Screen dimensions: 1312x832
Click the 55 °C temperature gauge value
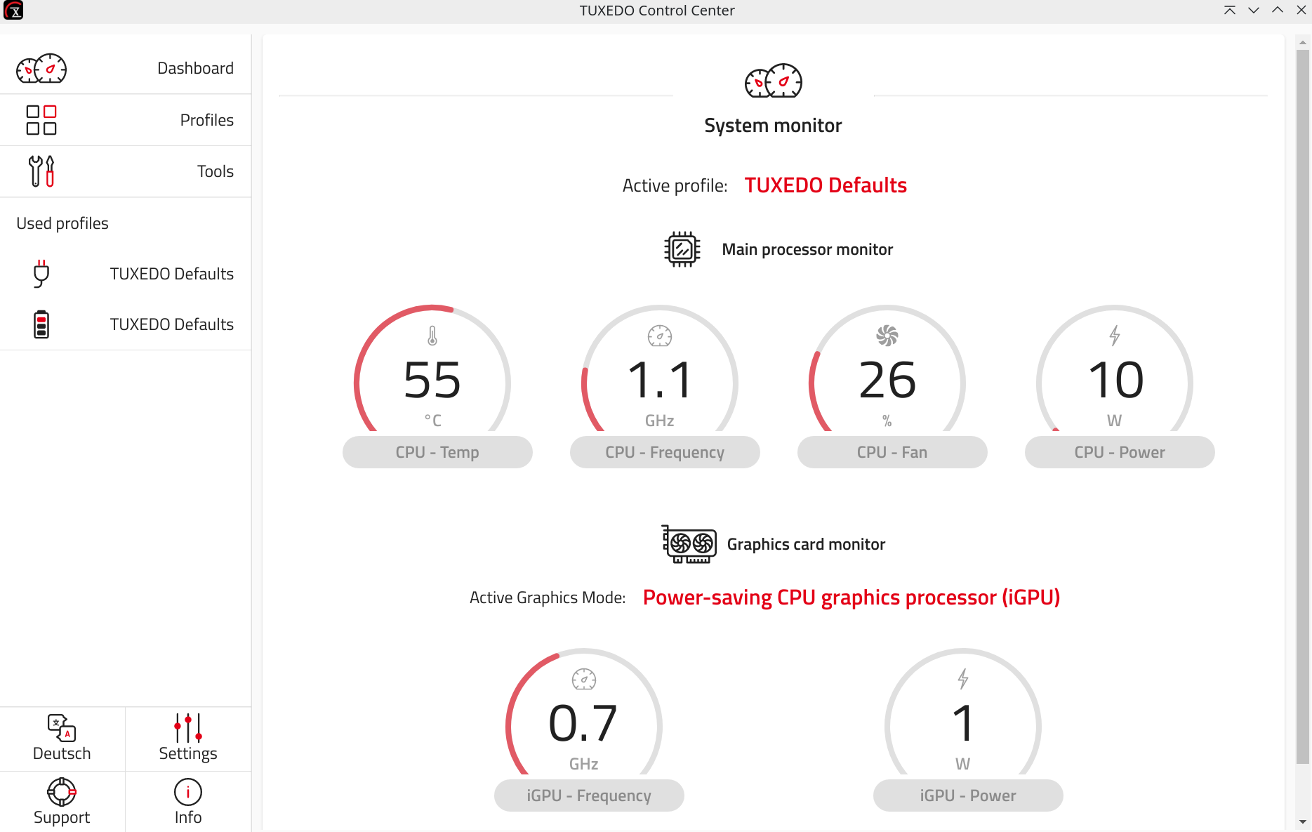click(x=432, y=381)
